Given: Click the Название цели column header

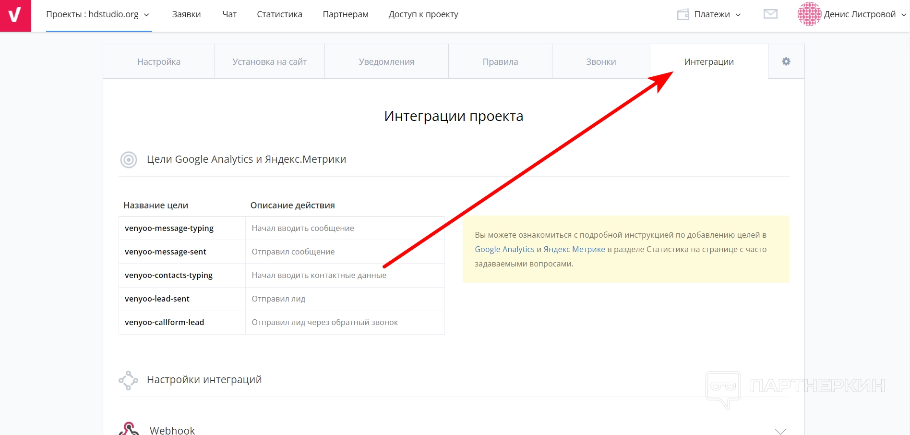Looking at the screenshot, I should pos(156,205).
